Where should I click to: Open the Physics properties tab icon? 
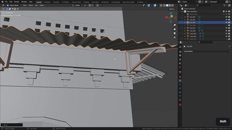pyautogui.click(x=180, y=88)
